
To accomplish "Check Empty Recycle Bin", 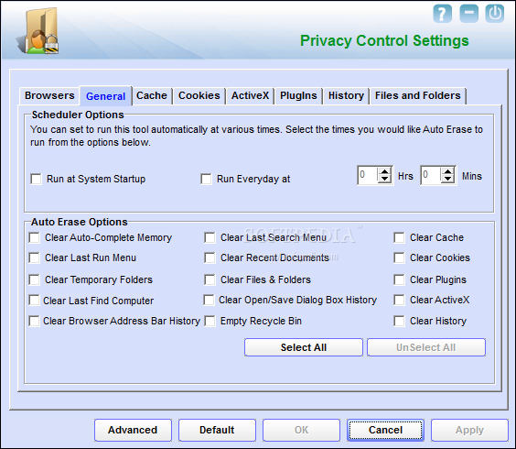I will pos(210,321).
